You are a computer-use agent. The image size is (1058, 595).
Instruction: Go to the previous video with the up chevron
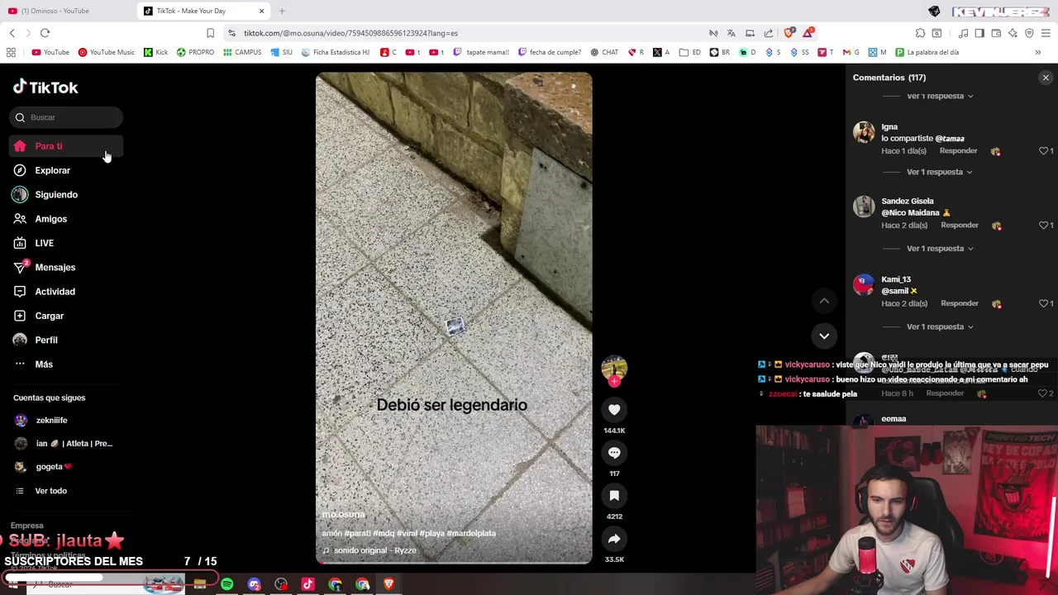click(824, 302)
